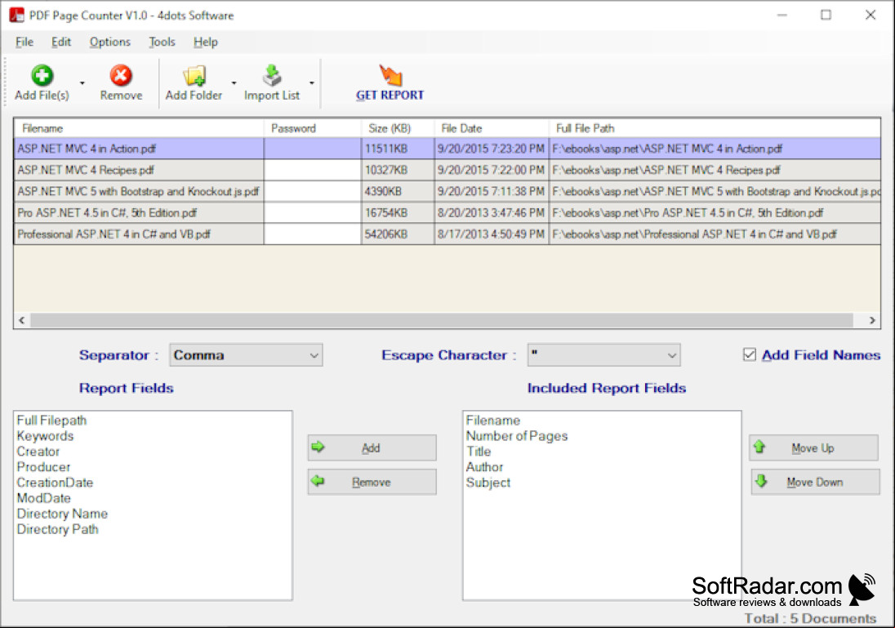This screenshot has height=628, width=895.
Task: Open the Help menu
Action: point(206,42)
